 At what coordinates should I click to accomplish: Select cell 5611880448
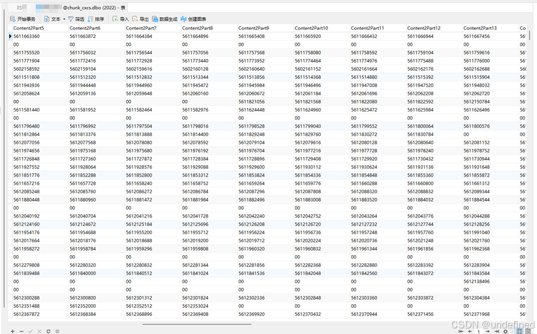click(x=40, y=200)
